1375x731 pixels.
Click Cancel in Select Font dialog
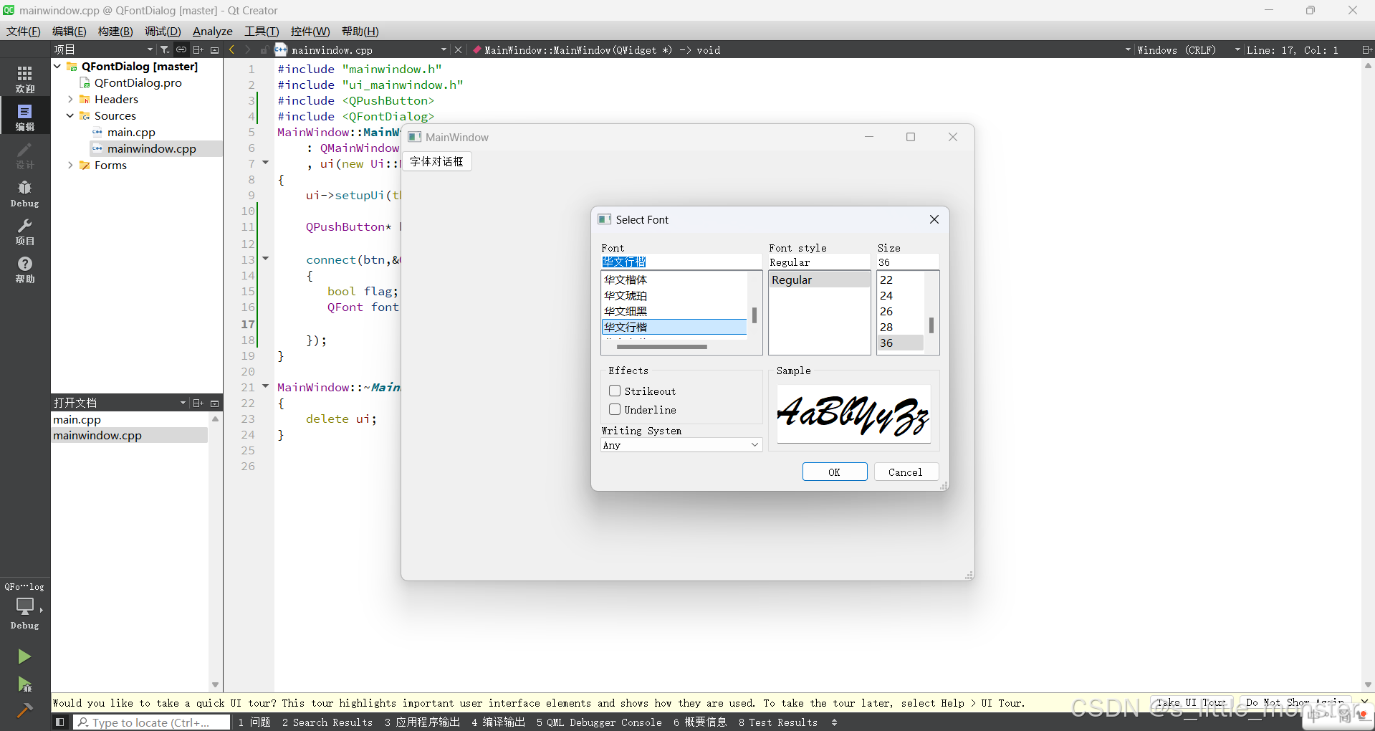click(x=906, y=472)
